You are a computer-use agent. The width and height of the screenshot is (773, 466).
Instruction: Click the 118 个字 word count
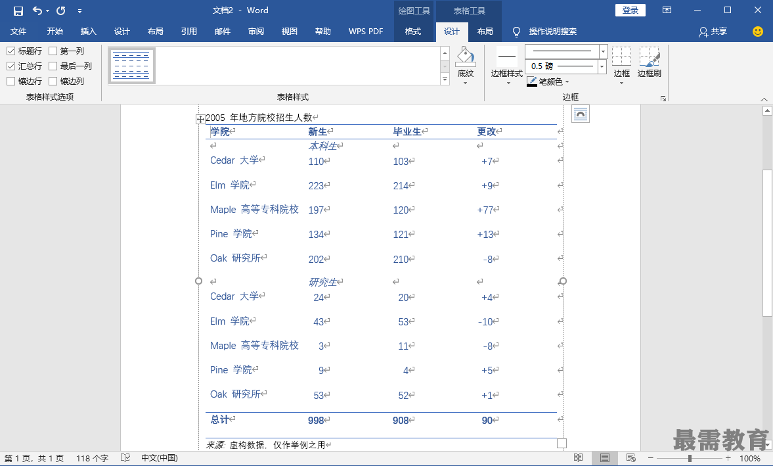click(92, 458)
